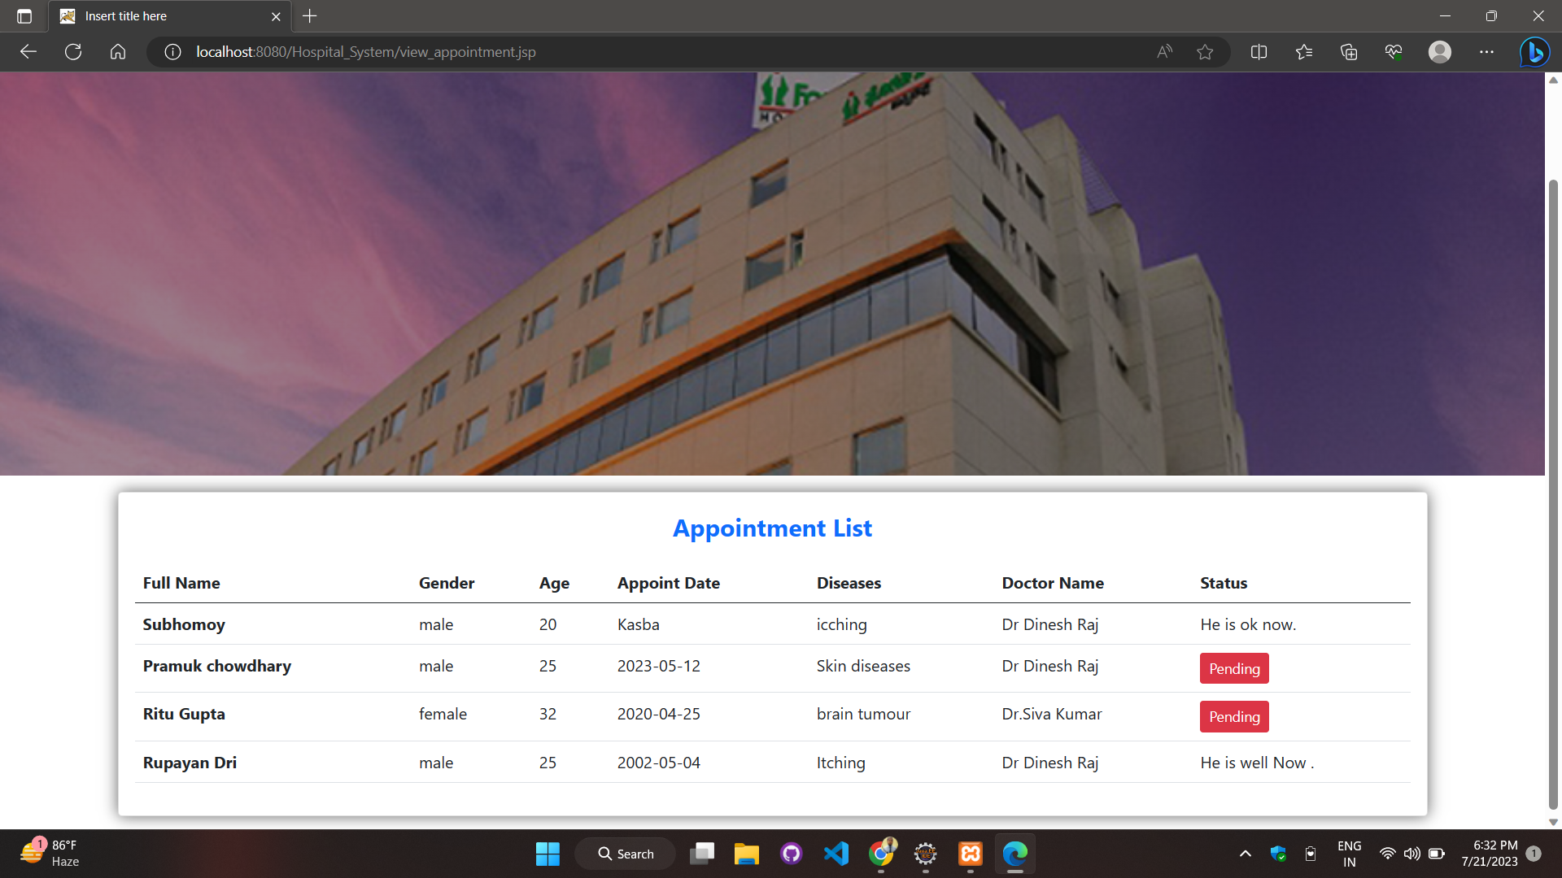Open the Favorites panel in Edge
This screenshot has width=1562, height=878.
[x=1303, y=51]
